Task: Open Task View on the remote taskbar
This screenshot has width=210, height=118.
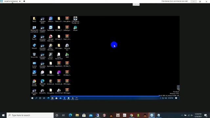Action: tap(44, 98)
